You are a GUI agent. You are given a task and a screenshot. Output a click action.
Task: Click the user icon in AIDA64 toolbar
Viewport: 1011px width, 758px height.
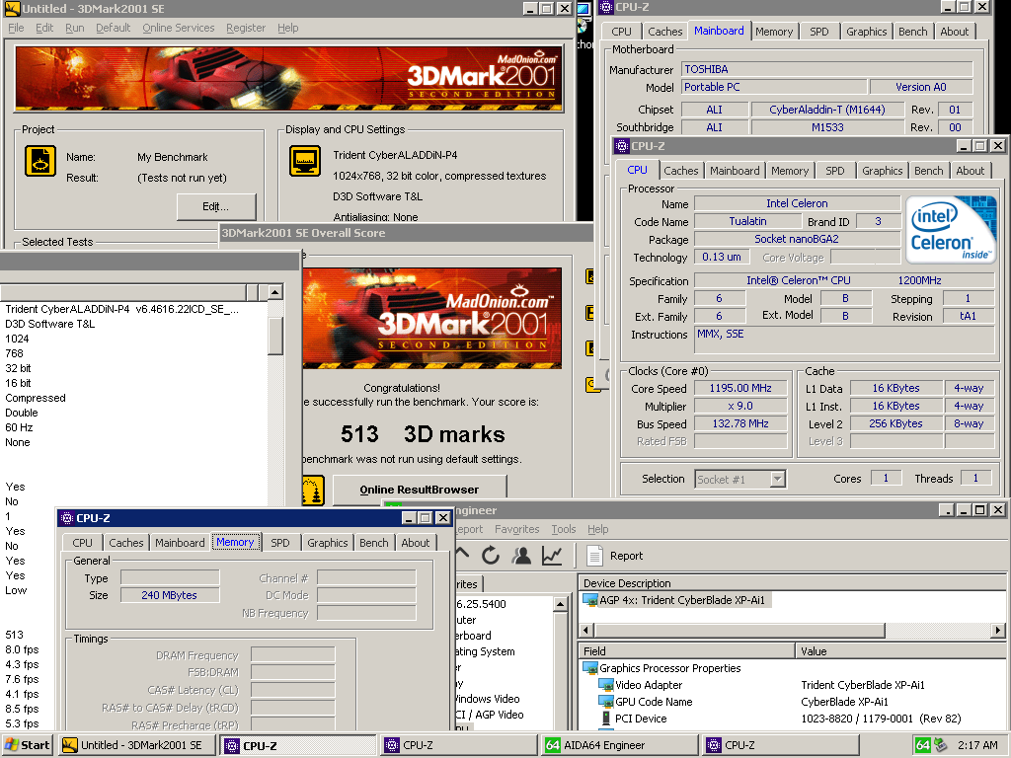tap(521, 555)
